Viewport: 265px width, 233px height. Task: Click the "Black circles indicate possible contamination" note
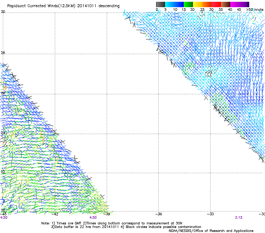(163, 227)
